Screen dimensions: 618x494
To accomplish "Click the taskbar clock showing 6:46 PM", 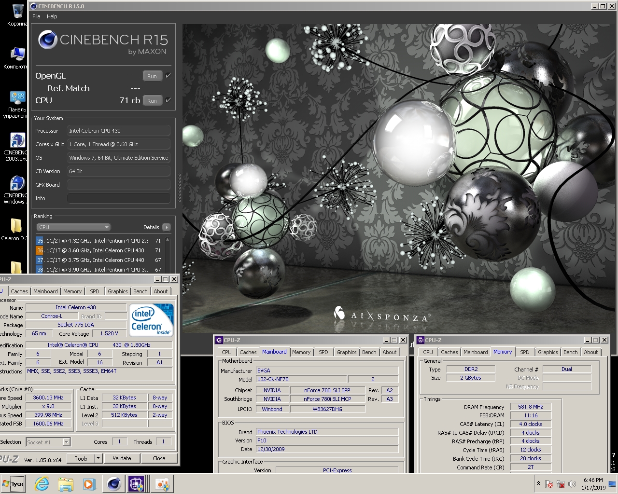I will [593, 484].
